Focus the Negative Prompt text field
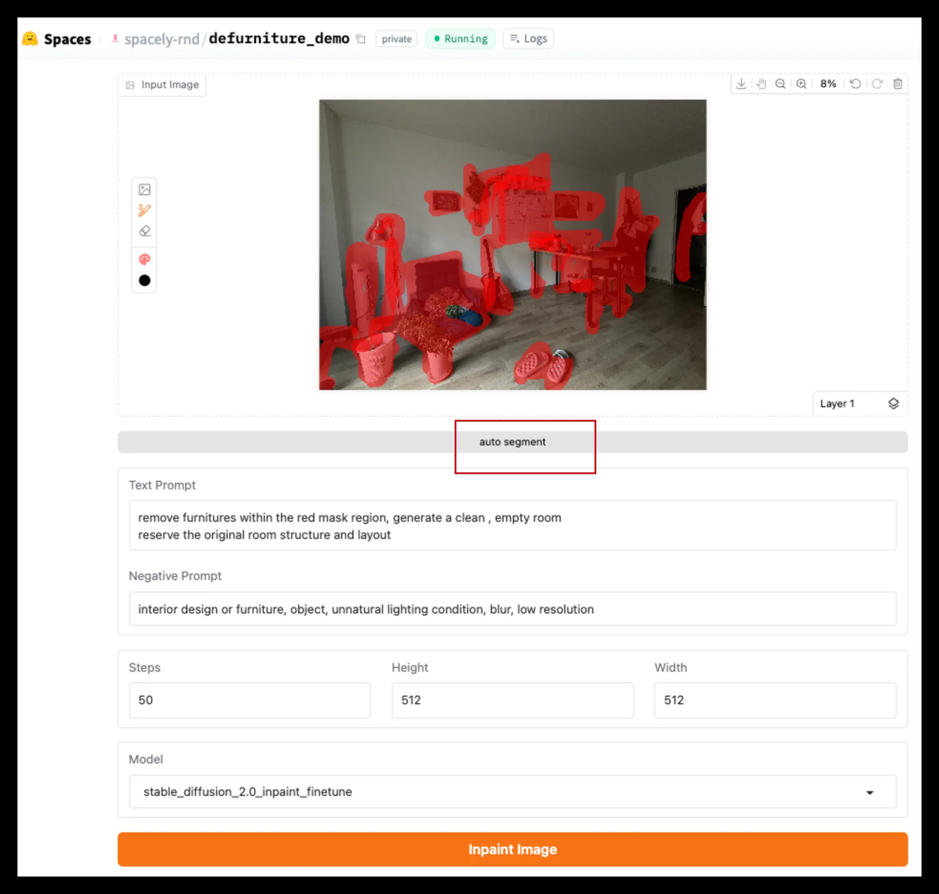The image size is (939, 894). [x=513, y=609]
